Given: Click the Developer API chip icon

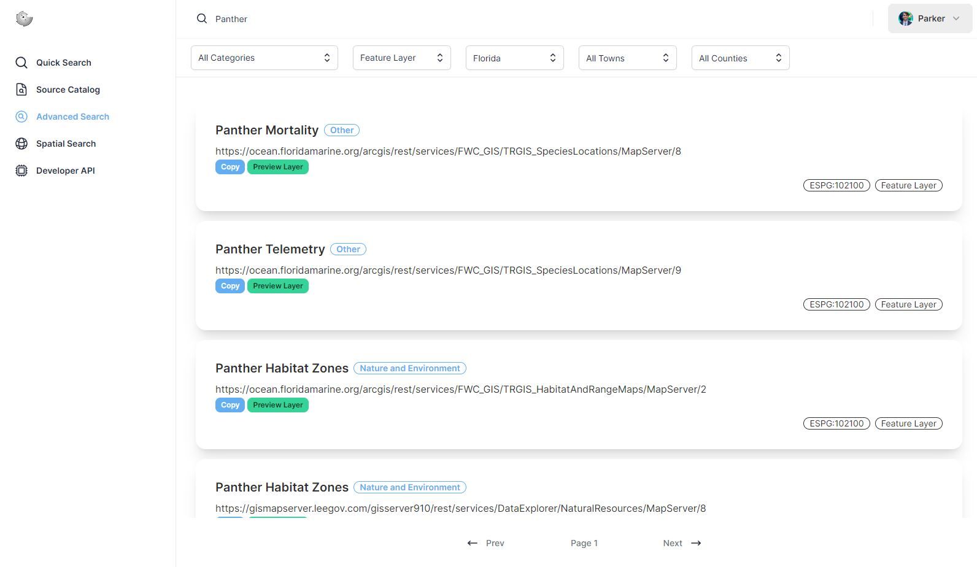Looking at the screenshot, I should (x=21, y=171).
